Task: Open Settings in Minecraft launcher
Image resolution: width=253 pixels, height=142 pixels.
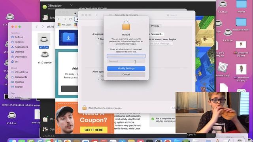Action: (49, 129)
